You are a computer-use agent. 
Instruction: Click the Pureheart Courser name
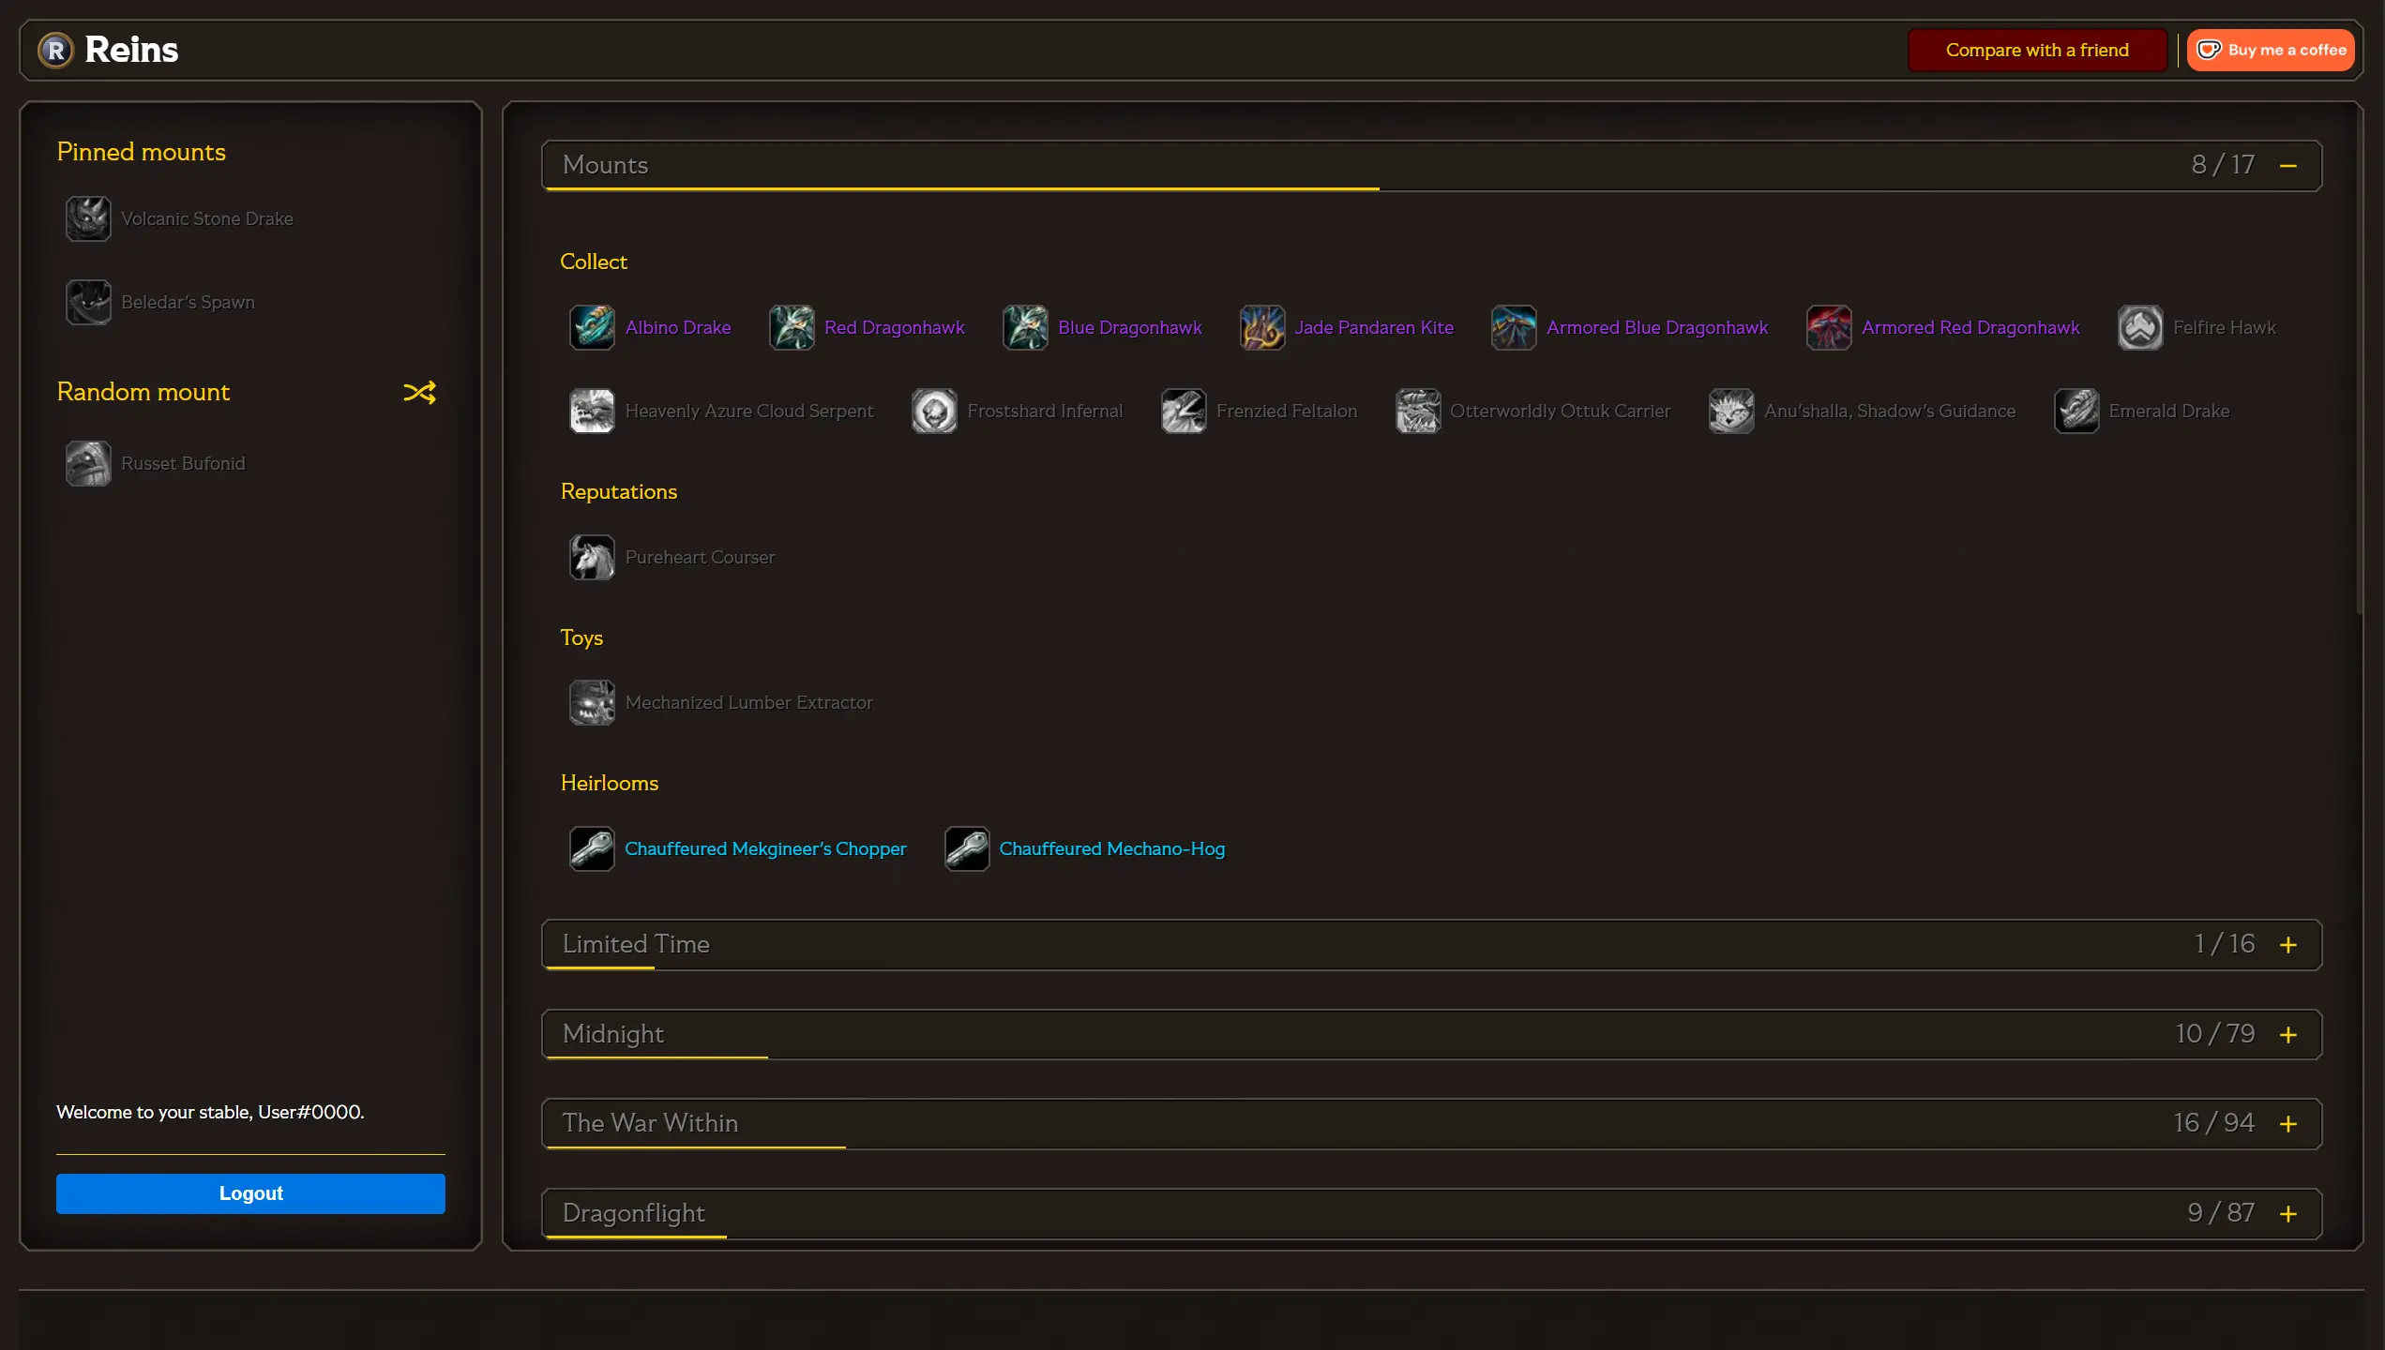point(700,557)
